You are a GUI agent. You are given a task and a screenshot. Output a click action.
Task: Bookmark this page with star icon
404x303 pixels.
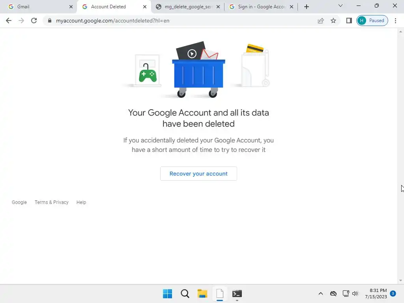pos(333,21)
